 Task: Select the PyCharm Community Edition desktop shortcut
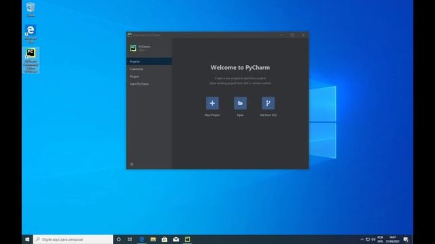pyautogui.click(x=31, y=60)
